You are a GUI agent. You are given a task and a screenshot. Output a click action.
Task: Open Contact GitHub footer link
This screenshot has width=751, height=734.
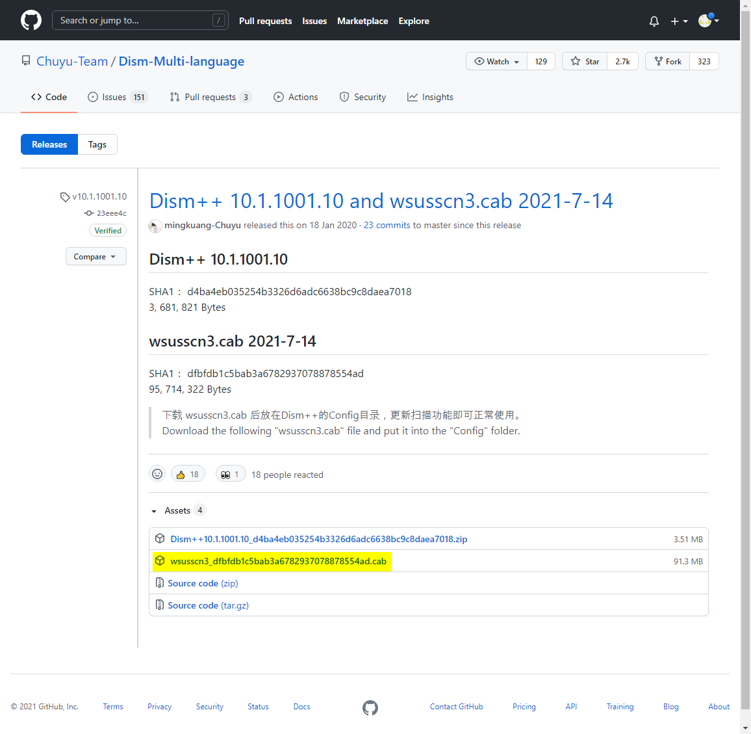click(457, 707)
